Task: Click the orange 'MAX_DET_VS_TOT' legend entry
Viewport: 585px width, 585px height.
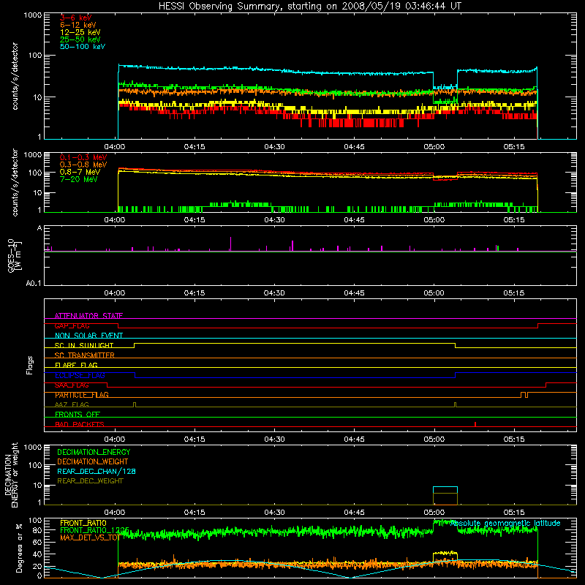Action: click(90, 537)
